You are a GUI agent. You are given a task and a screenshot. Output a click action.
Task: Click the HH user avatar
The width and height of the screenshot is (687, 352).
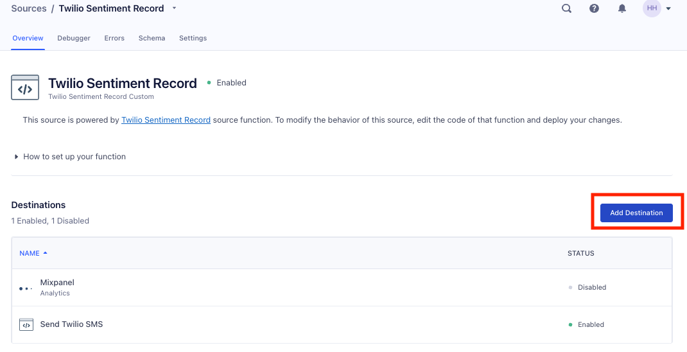click(x=652, y=8)
